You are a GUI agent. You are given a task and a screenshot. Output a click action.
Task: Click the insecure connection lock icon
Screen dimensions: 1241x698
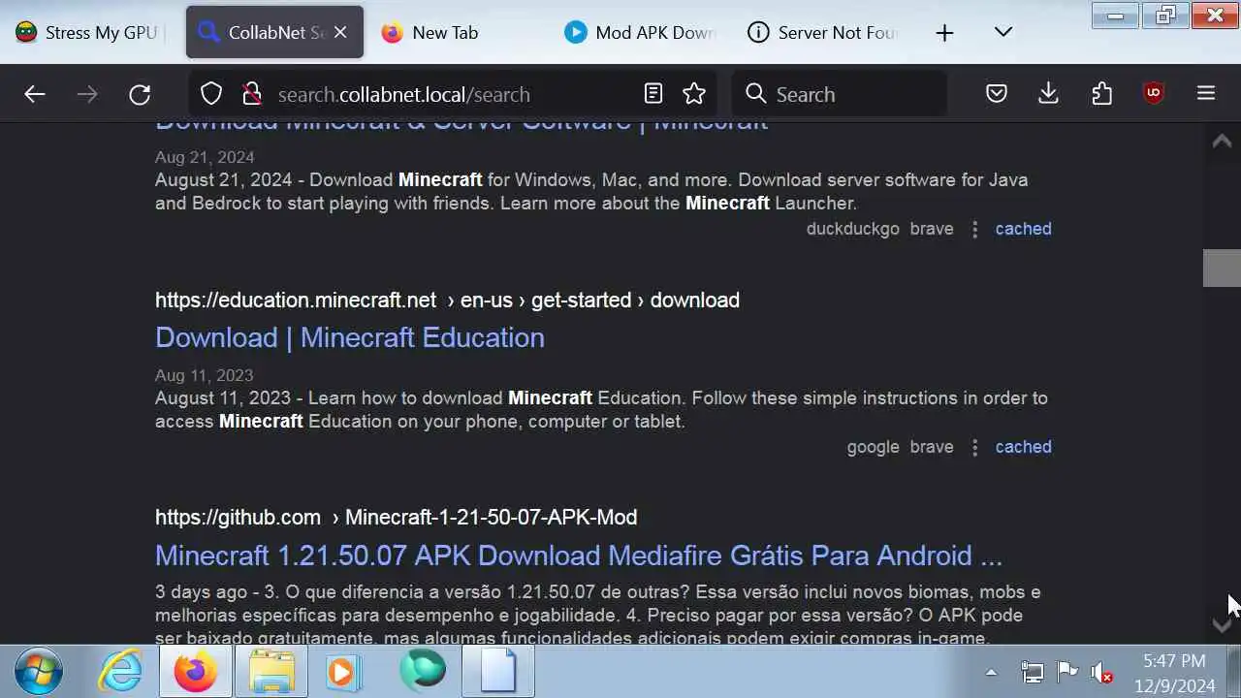pos(252,94)
